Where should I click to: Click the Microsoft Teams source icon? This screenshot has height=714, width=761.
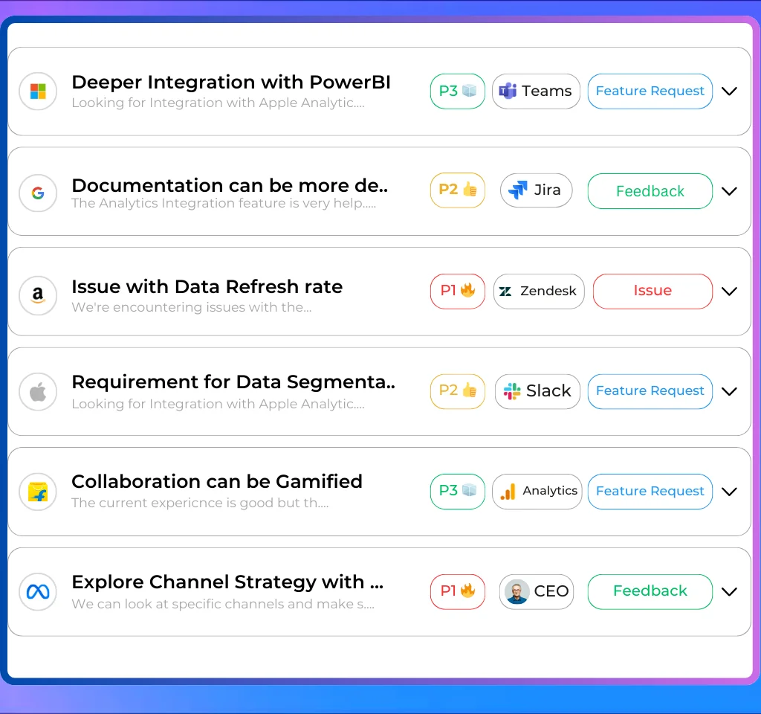(508, 91)
